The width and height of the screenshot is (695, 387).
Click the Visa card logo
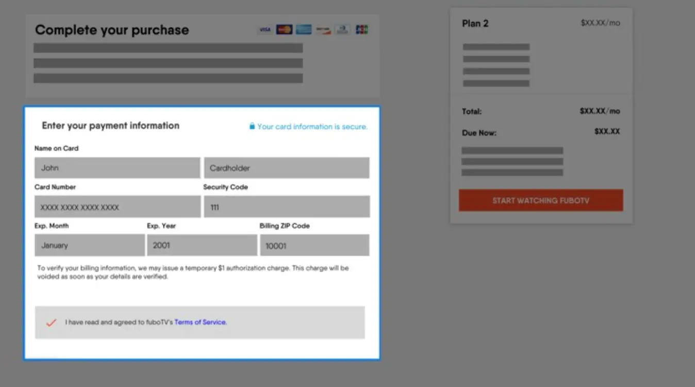click(x=264, y=30)
